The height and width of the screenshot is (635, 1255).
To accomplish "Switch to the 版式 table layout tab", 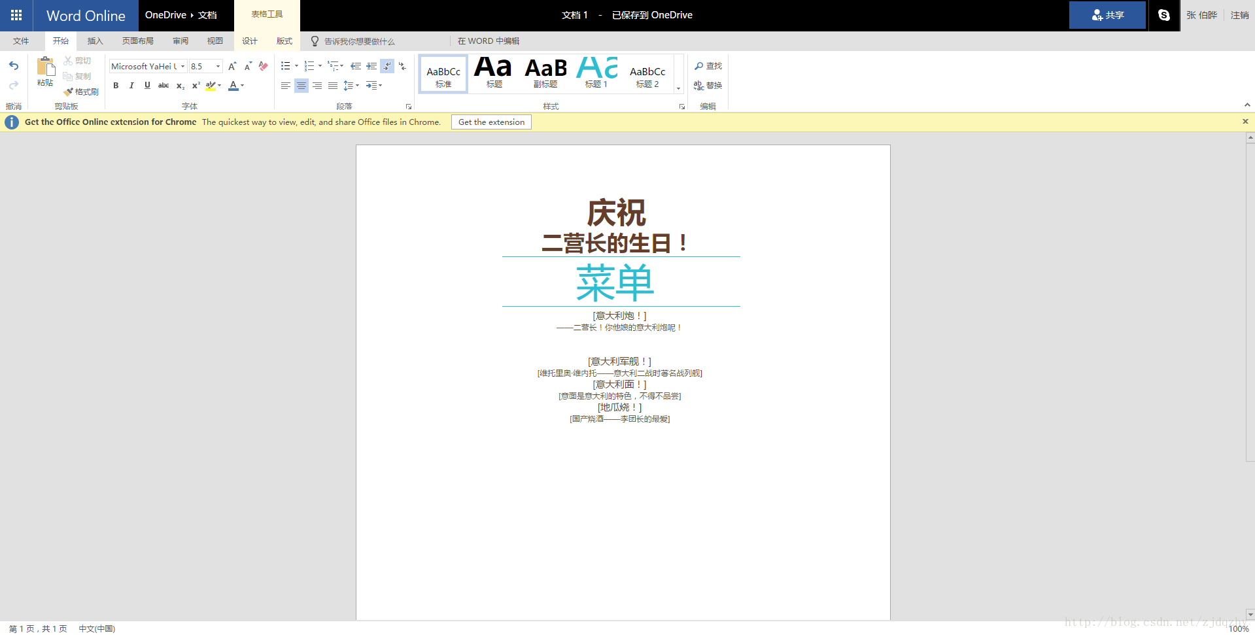I will click(284, 41).
